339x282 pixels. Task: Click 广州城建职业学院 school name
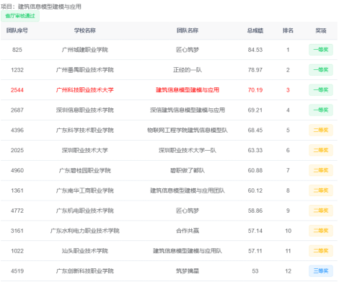84,50
